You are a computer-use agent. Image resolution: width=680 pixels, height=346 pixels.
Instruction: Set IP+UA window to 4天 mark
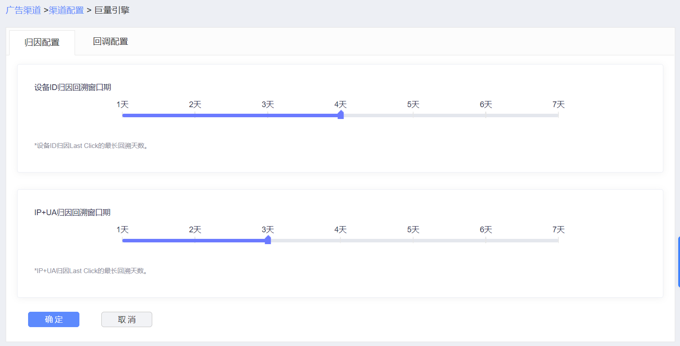coord(340,241)
